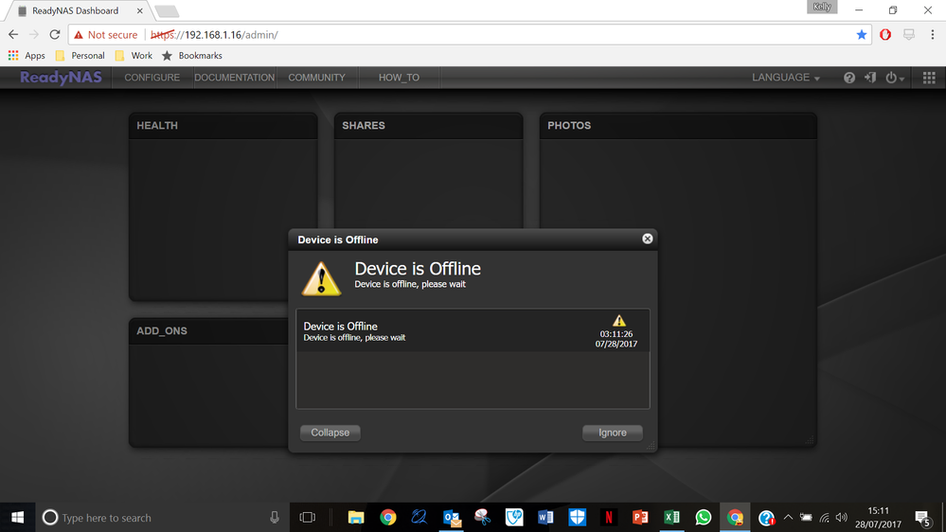Image resolution: width=946 pixels, height=532 pixels.
Task: Expand the LANGUAGE dropdown
Action: [786, 78]
